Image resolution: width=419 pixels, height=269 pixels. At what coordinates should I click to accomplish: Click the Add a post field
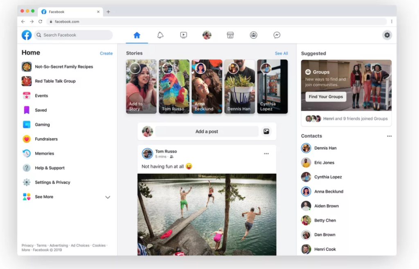click(x=207, y=131)
